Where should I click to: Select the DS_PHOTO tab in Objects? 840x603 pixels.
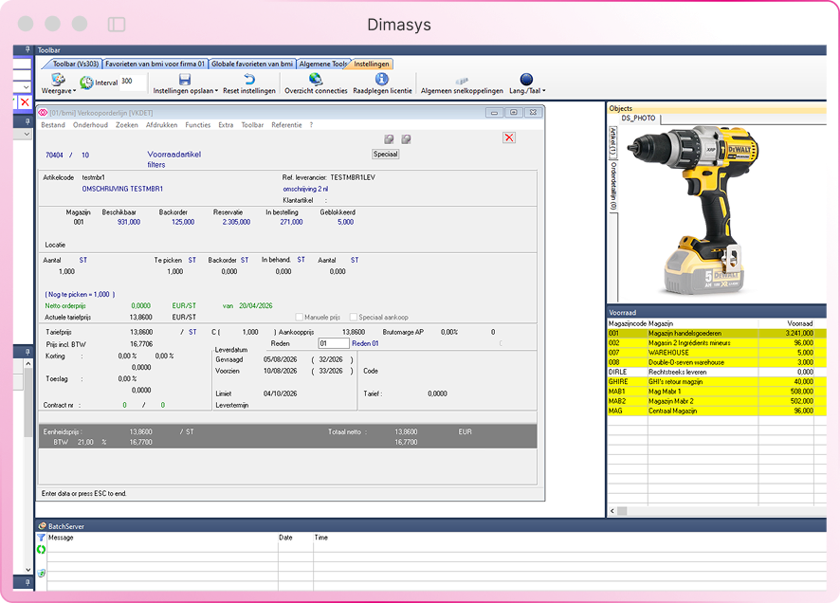[638, 119]
